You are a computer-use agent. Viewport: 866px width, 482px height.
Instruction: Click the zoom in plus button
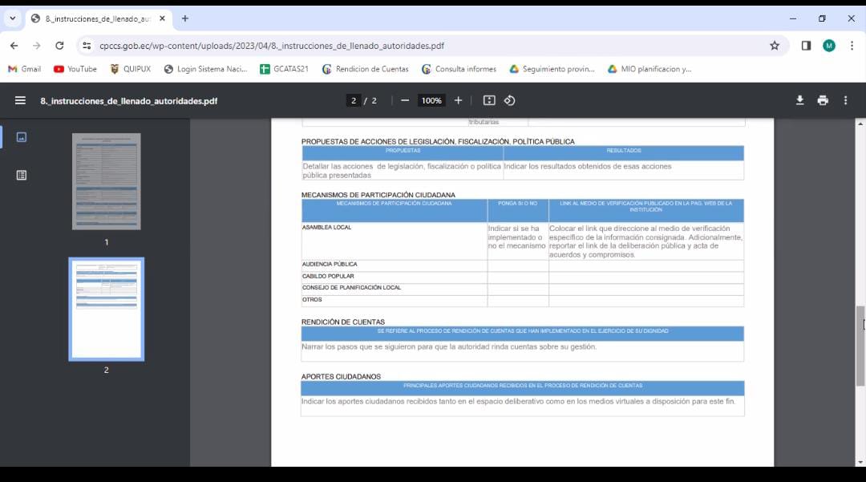pyautogui.click(x=459, y=100)
